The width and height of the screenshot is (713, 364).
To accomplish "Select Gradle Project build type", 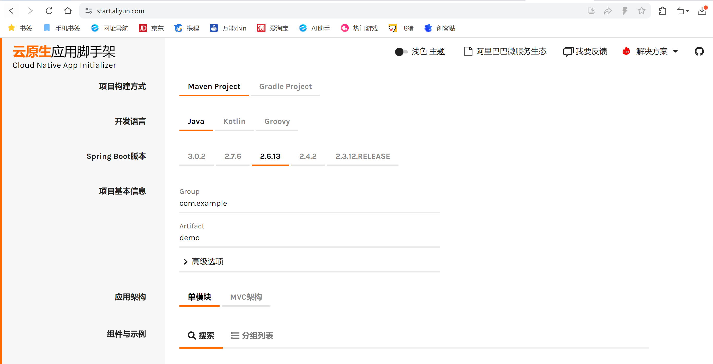I will [285, 87].
